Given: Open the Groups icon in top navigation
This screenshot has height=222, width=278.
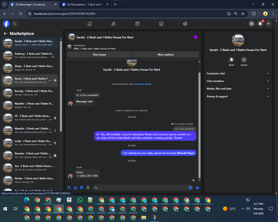Looking at the screenshot, I should click(185, 24).
